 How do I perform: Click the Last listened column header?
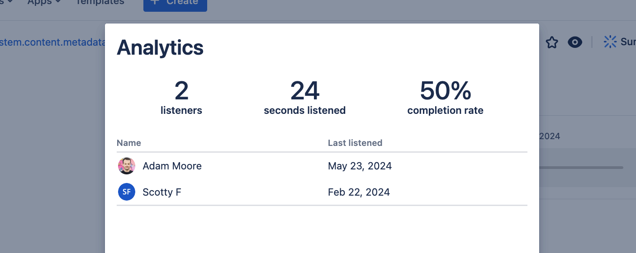click(x=355, y=143)
